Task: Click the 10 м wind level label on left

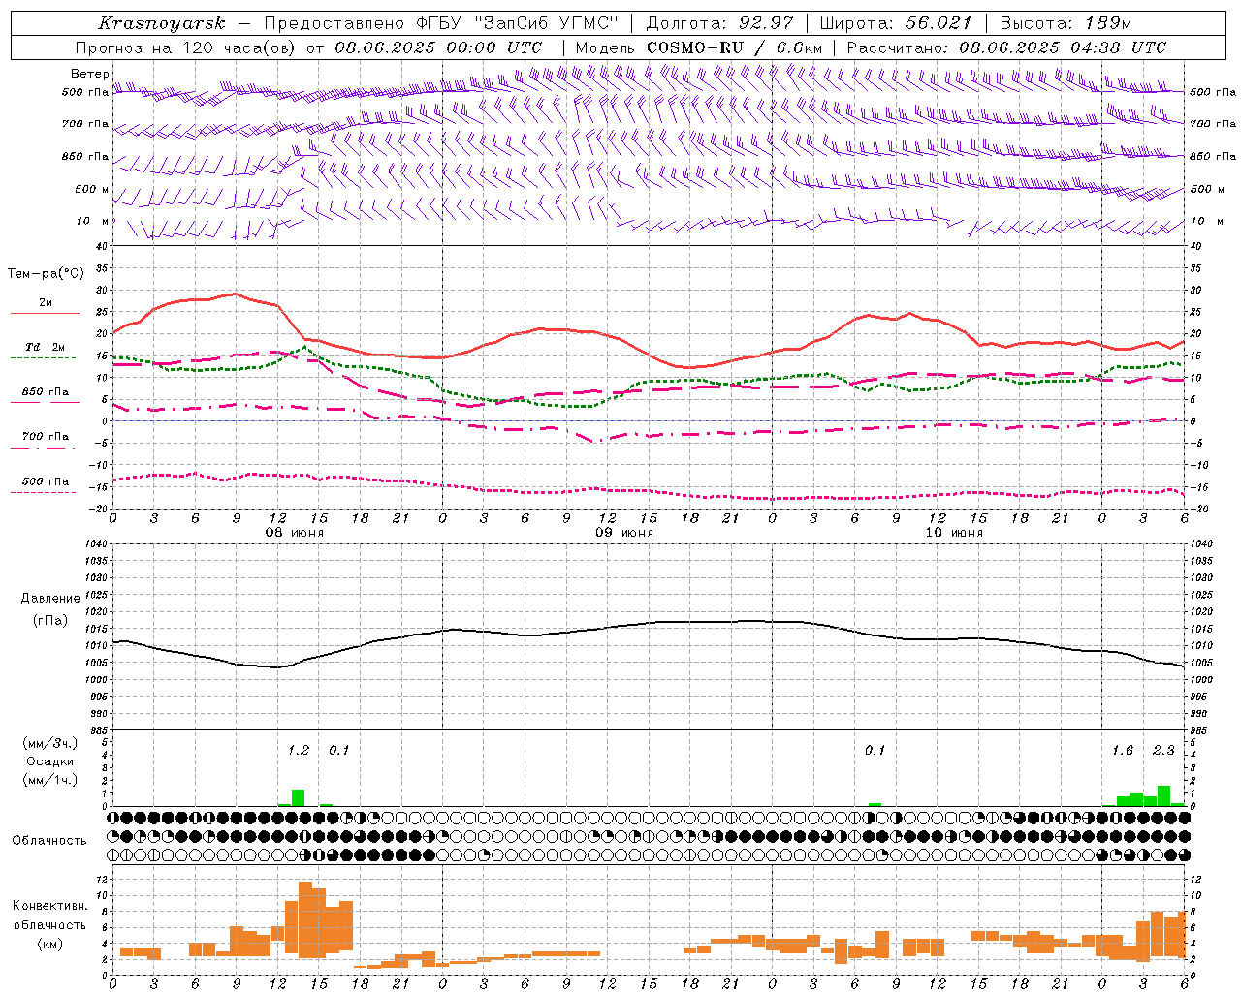Action: [93, 221]
